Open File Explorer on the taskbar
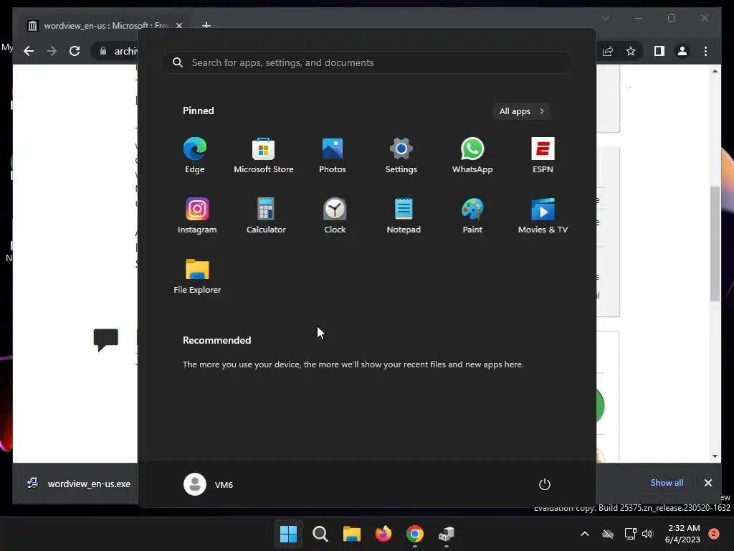The image size is (734, 551). pos(351,534)
